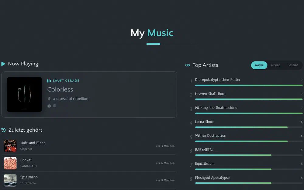Click the In Extremo artist name

pyautogui.click(x=28, y=183)
